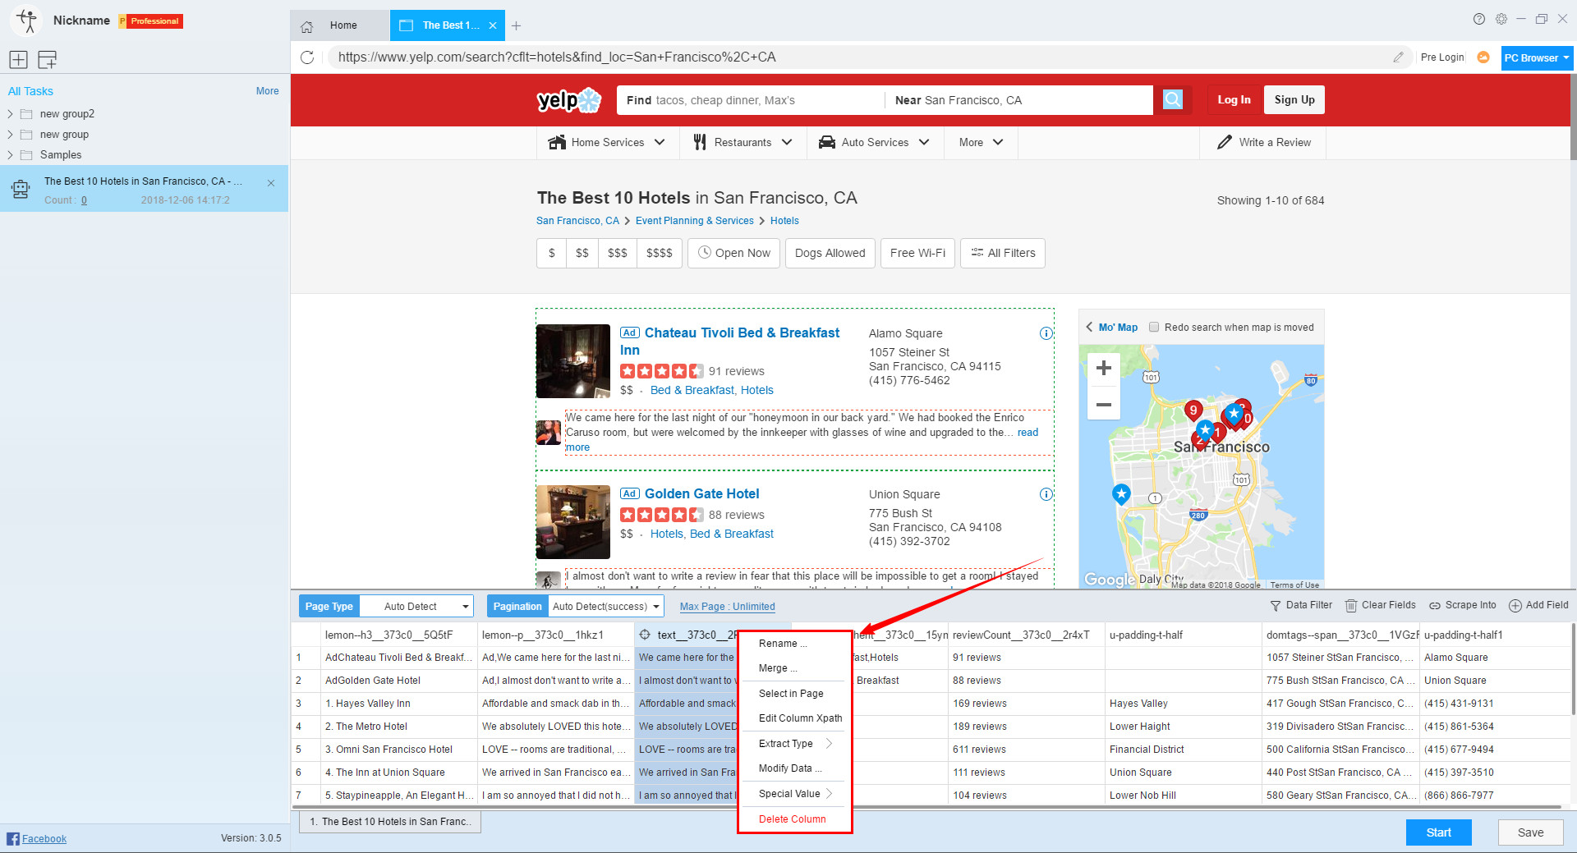Zoom out on the map
Screen dimensions: 1577x853
coord(1104,404)
